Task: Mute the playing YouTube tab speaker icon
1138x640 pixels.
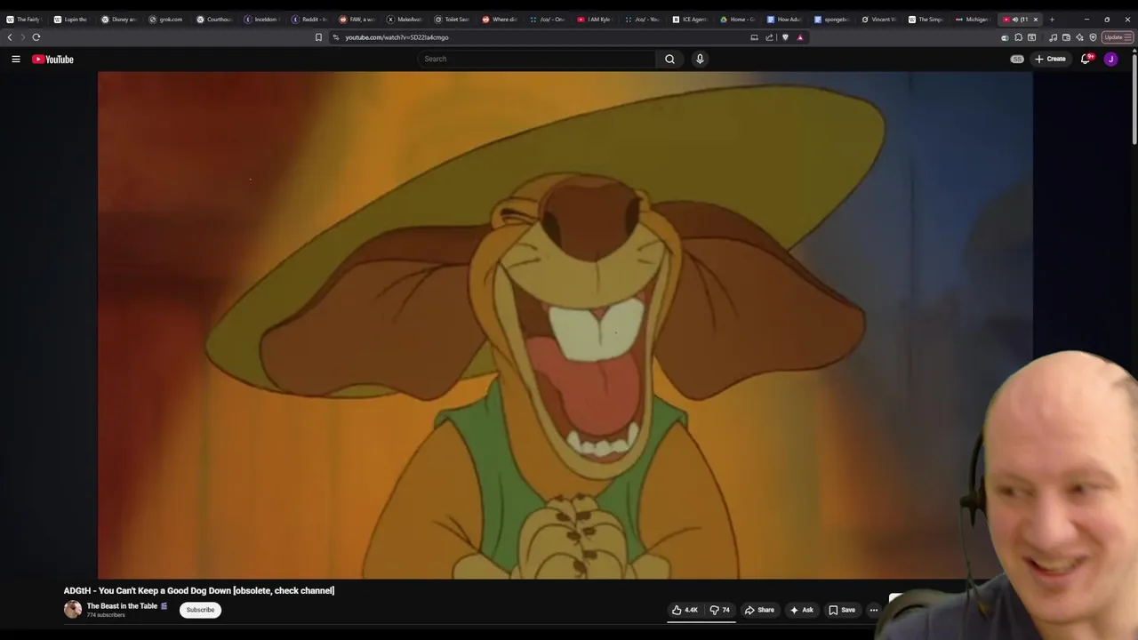Action: 1014,19
